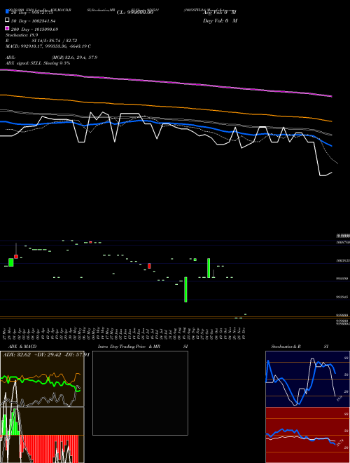Click the orange moving average line
Screen dimensions: 350x463
click(166, 107)
